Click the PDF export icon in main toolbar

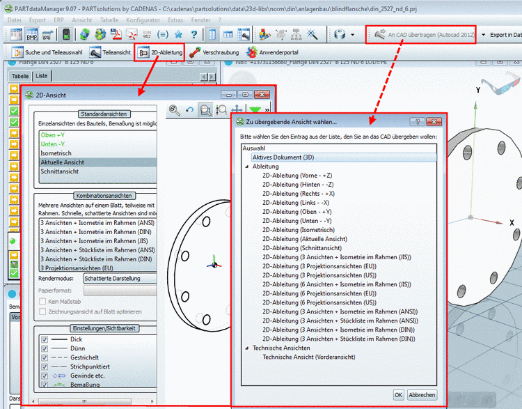(116, 34)
